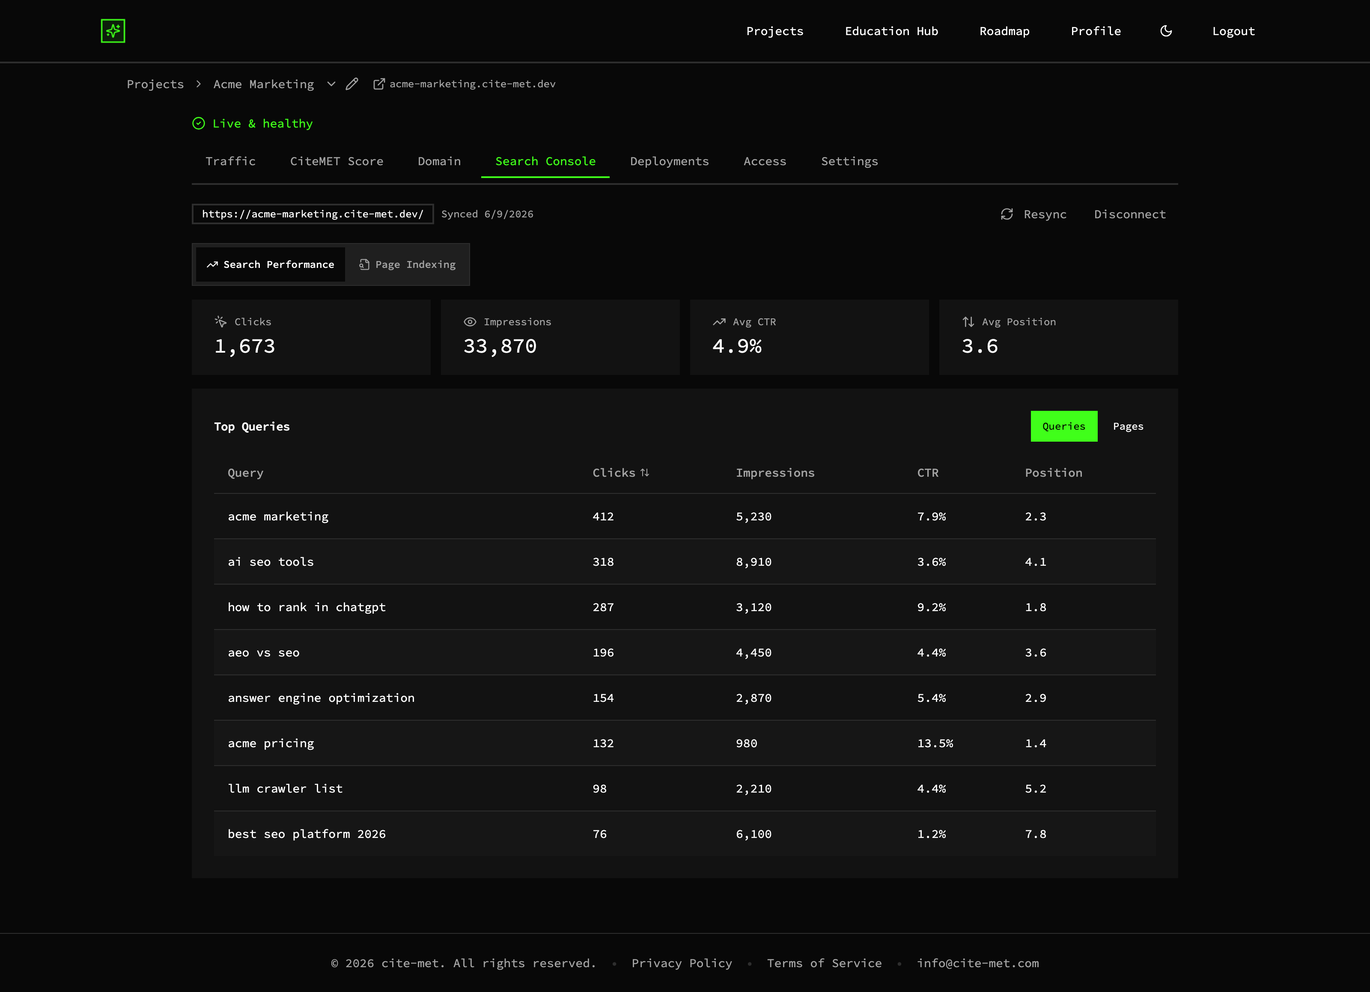Sort by the CTR column header
This screenshot has width=1370, height=992.
[928, 473]
